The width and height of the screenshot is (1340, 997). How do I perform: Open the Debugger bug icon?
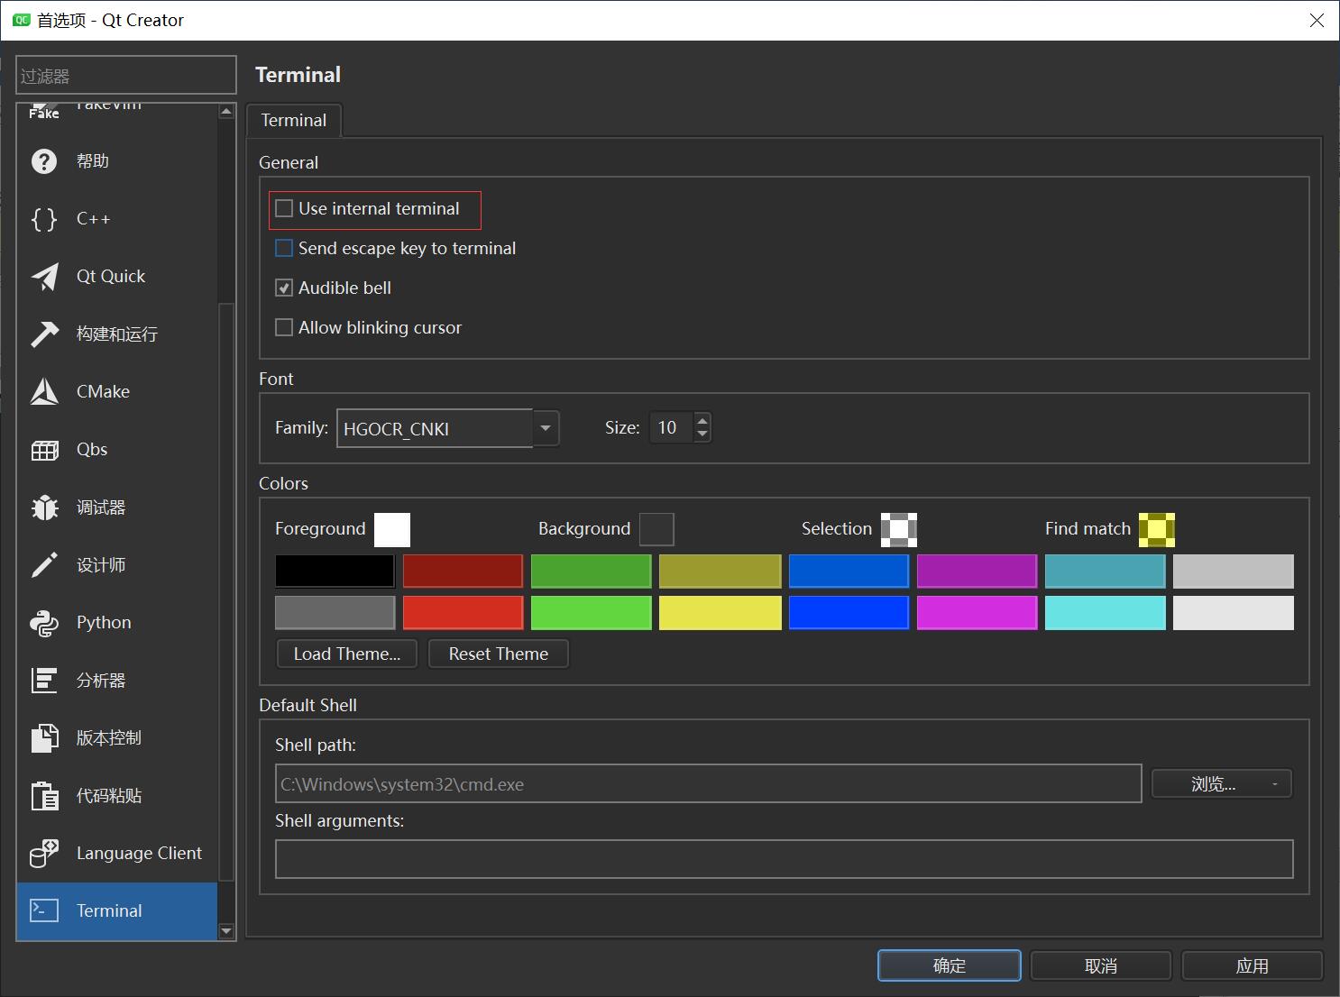tap(44, 508)
